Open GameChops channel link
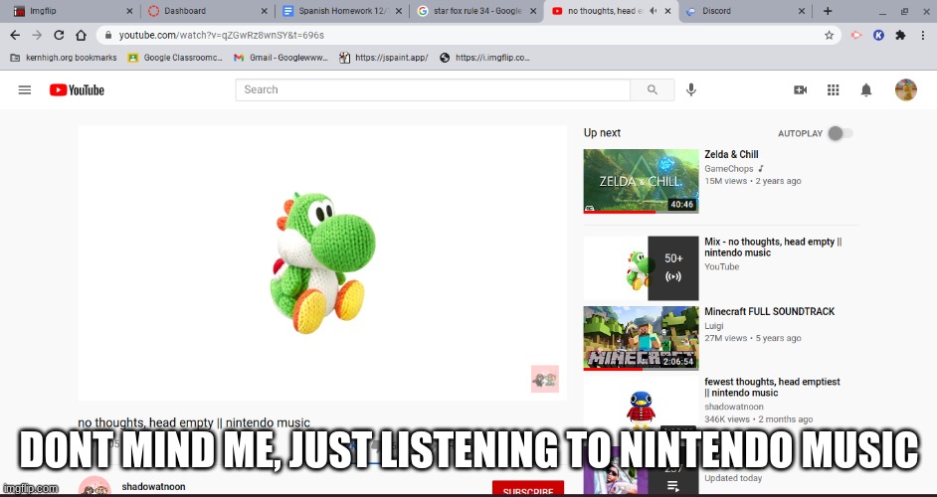Image resolution: width=937 pixels, height=497 pixels. click(728, 168)
